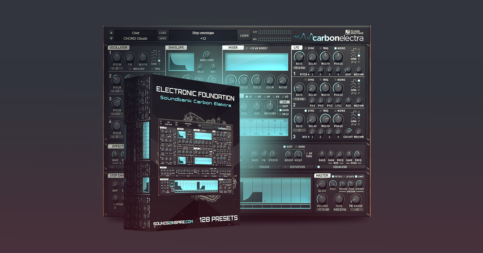Toggle SYNC on LFO 1
The height and width of the screenshot is (253, 483).
pos(305,48)
